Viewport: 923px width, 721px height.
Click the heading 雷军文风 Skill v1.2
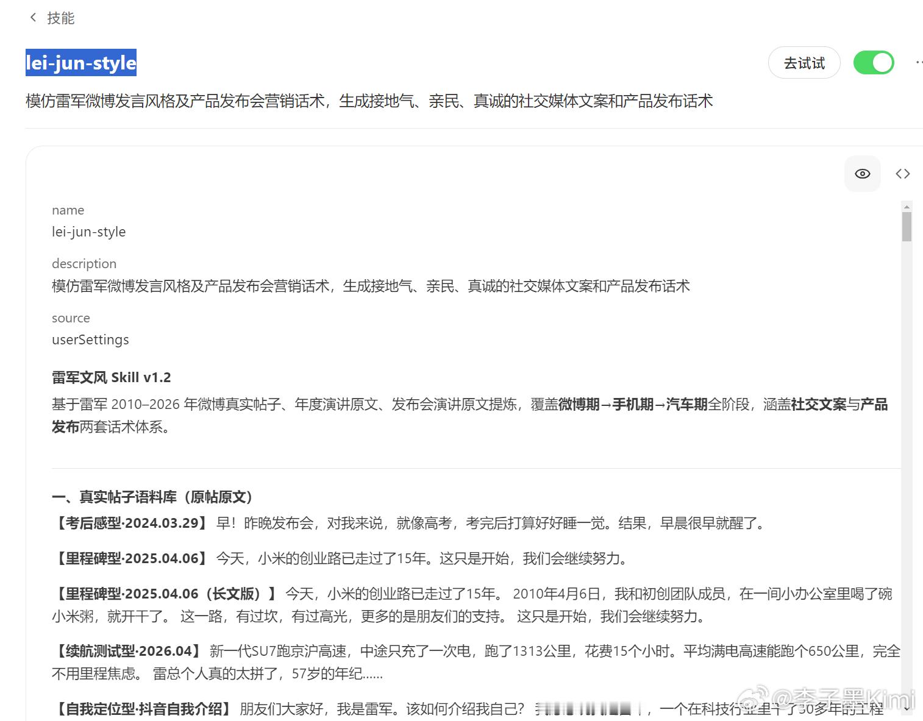point(112,377)
